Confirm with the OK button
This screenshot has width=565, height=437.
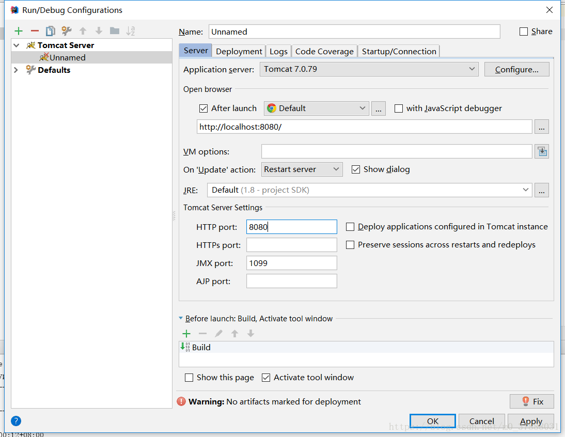click(432, 421)
